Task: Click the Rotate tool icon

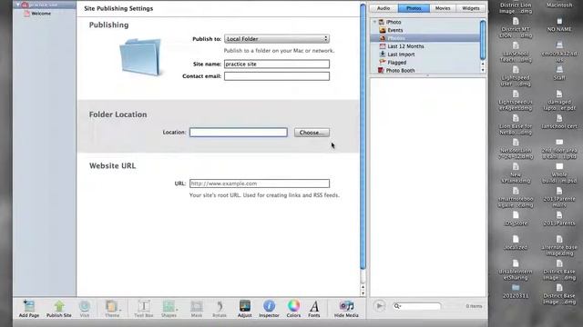Action: pos(220,309)
